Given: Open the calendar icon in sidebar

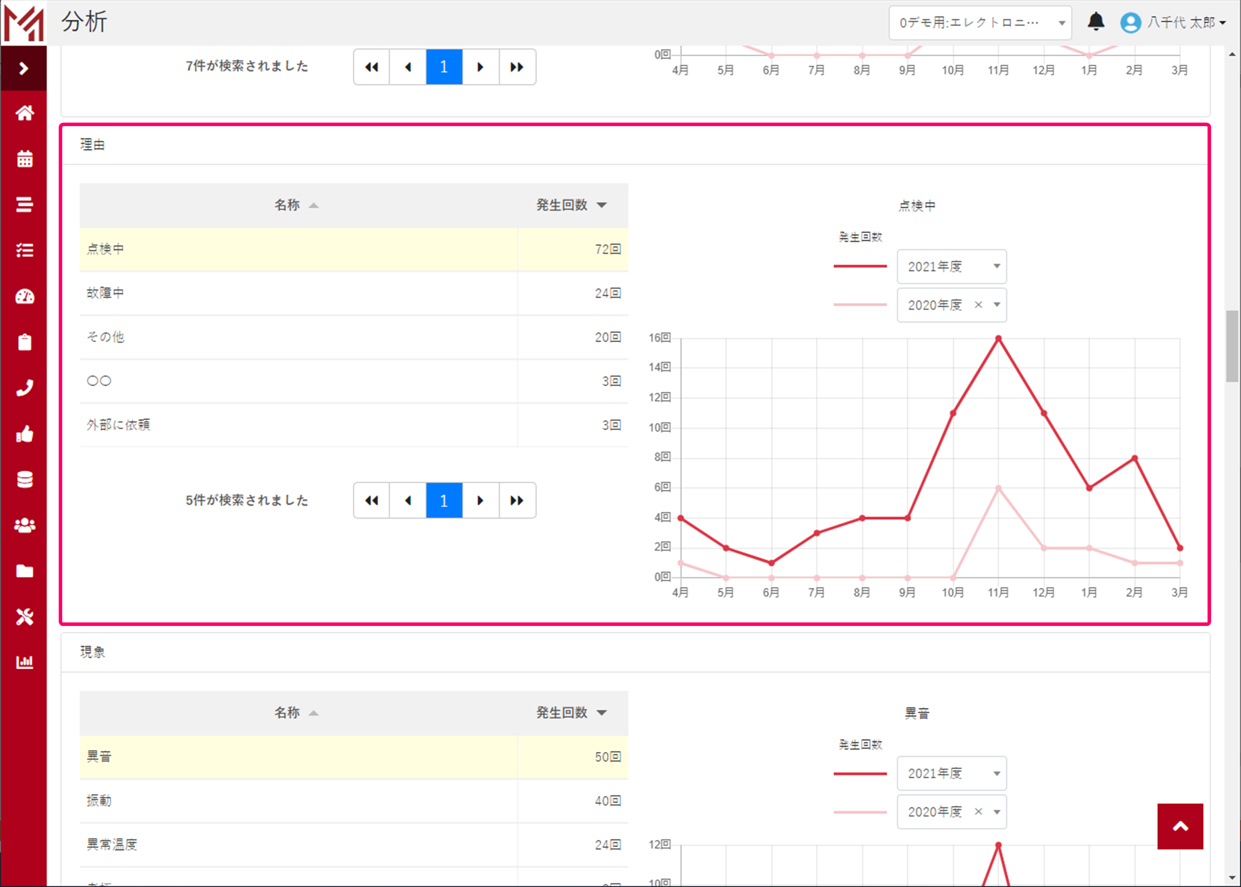Looking at the screenshot, I should [x=24, y=158].
